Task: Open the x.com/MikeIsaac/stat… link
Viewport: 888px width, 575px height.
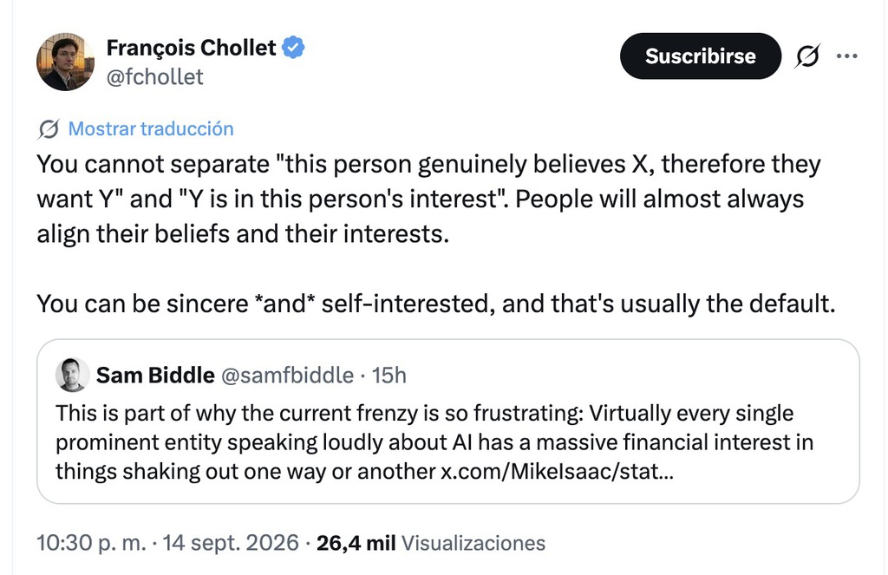Action: (x=558, y=471)
